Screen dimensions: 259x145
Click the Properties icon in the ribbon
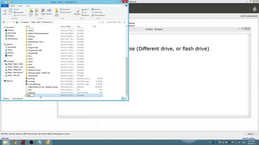tap(77, 12)
